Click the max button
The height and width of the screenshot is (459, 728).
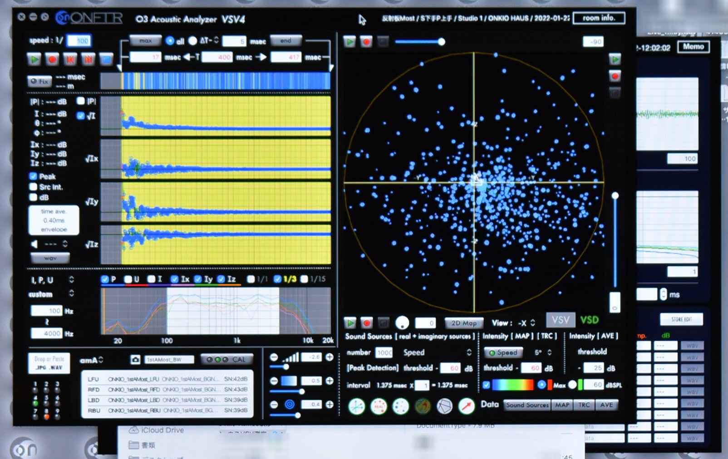click(x=146, y=41)
